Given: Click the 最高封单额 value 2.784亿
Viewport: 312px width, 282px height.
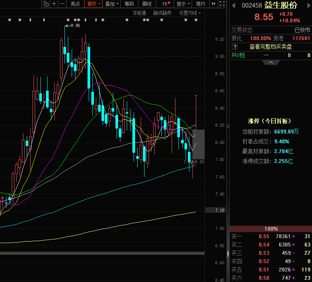Looking at the screenshot, I should [284, 151].
